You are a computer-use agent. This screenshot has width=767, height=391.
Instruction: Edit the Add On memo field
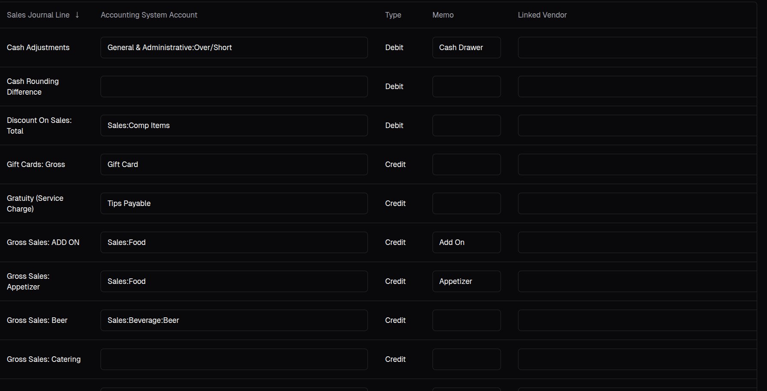click(x=466, y=242)
